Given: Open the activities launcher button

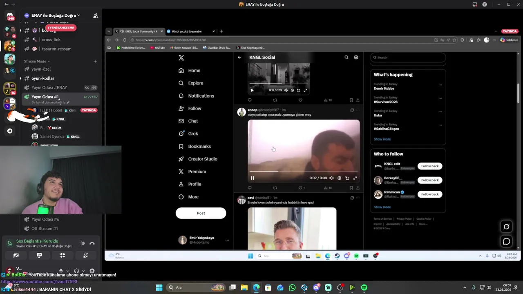Looking at the screenshot, I should (x=63, y=255).
